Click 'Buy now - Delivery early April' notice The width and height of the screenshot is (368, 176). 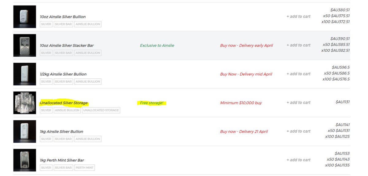point(247,46)
